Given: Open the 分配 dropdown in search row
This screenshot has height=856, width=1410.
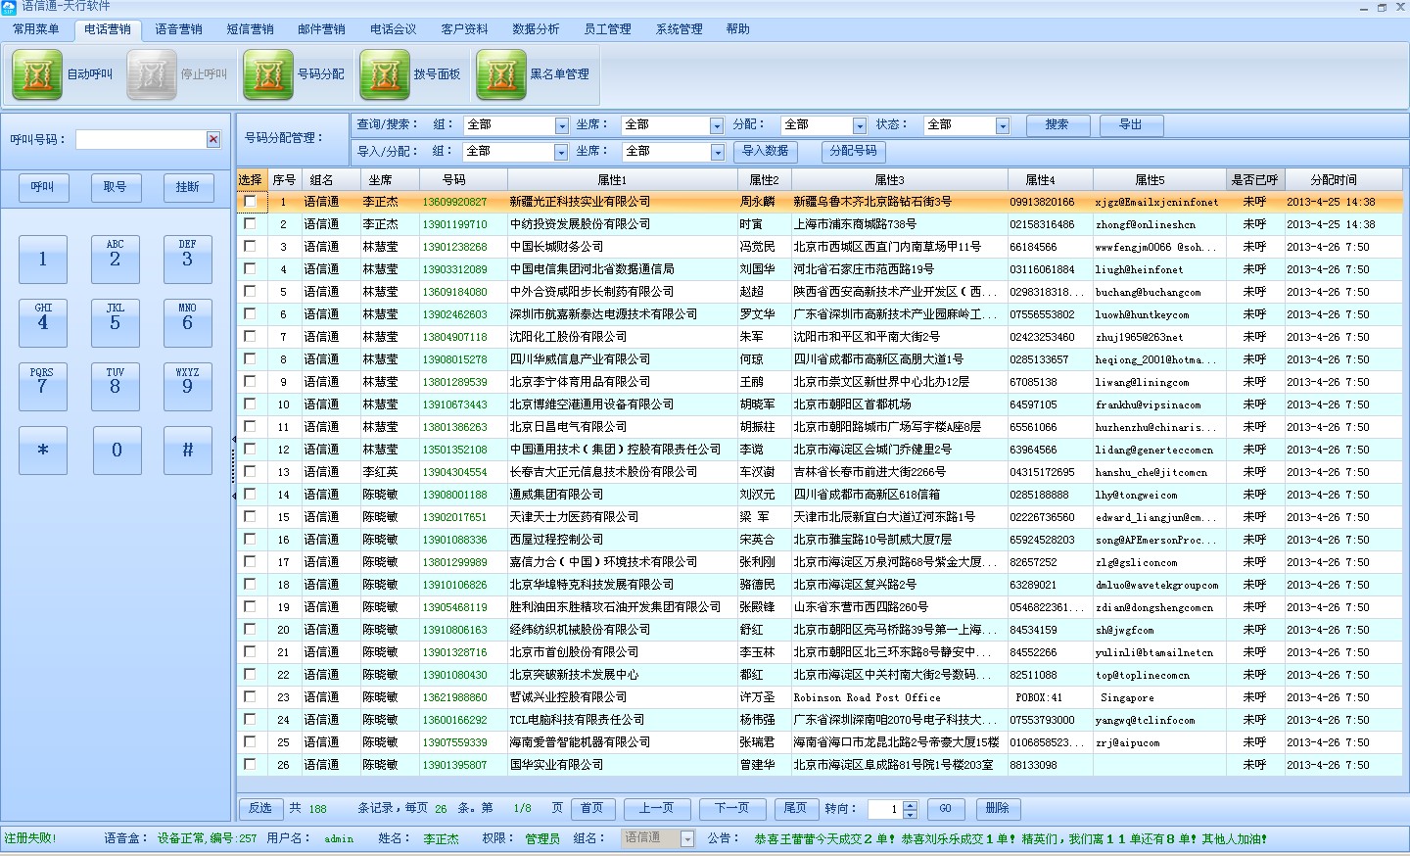Looking at the screenshot, I should [x=860, y=126].
